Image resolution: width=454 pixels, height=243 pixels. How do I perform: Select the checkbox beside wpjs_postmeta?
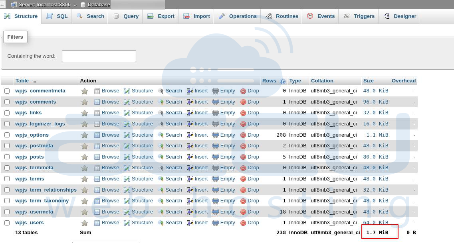pos(6,146)
